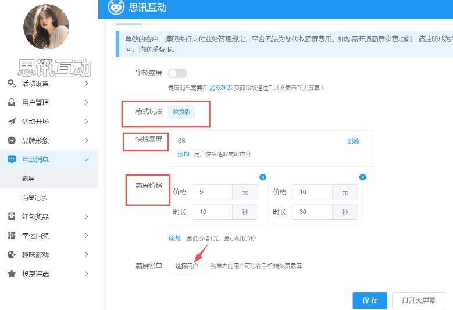Click the 投票评选 star icon
453x310 pixels.
point(11,273)
